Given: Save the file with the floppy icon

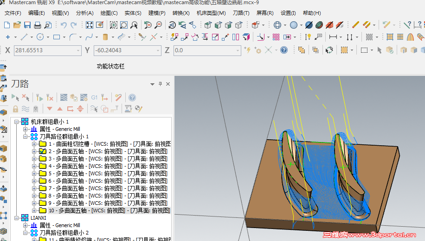Looking at the screenshot, I should pyautogui.click(x=27, y=25).
